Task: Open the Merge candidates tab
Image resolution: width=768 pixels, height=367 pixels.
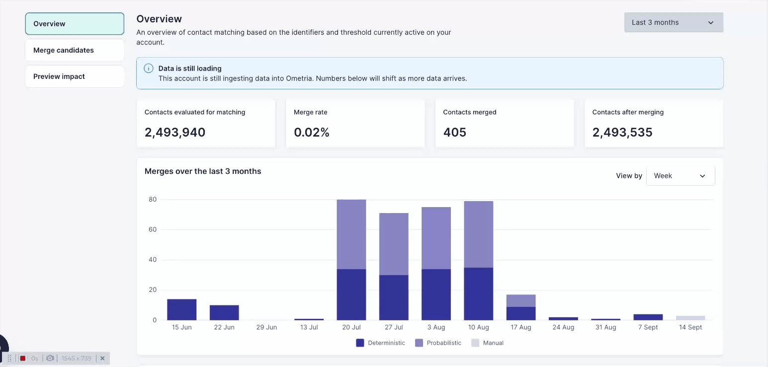Action: point(75,50)
